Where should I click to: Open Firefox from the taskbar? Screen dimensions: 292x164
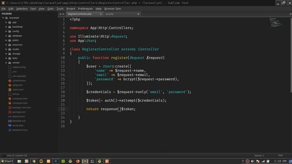[x=78, y=161]
